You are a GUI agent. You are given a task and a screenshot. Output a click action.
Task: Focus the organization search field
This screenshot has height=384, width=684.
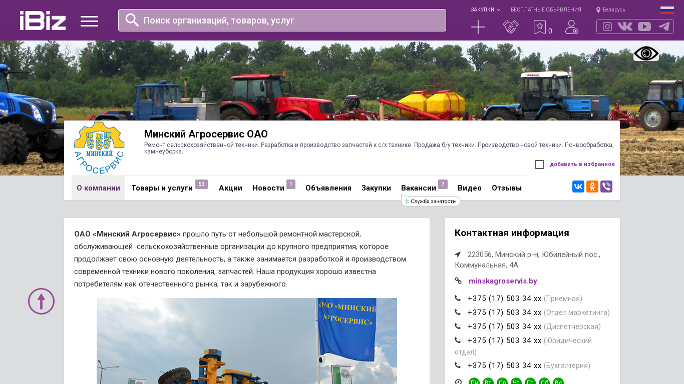[x=282, y=20]
